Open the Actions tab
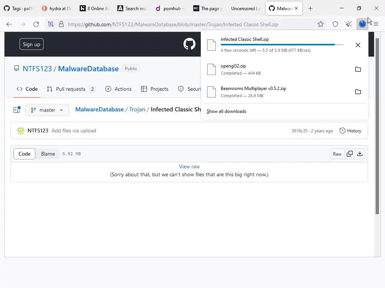The width and height of the screenshot is (385, 288). (x=118, y=89)
